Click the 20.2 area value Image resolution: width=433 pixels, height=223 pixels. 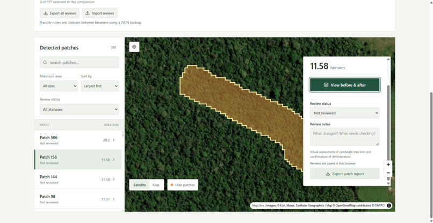(x=106, y=140)
